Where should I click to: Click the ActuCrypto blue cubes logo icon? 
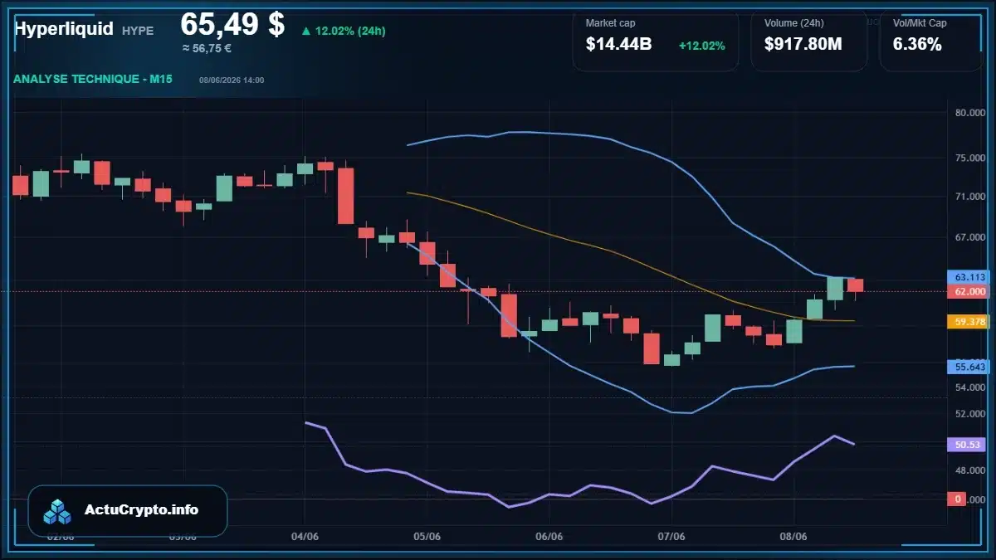57,511
